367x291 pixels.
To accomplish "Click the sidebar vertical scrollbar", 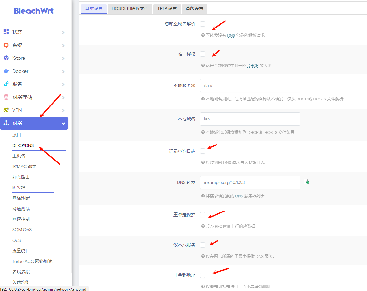I will (72, 137).
